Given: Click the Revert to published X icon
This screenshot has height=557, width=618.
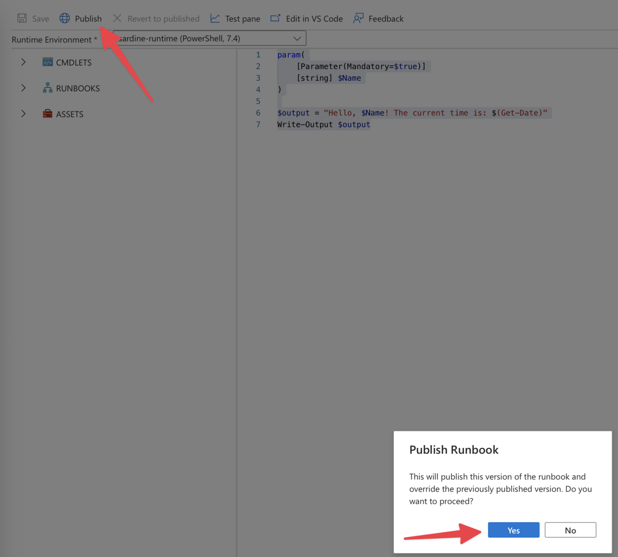Looking at the screenshot, I should tap(117, 18).
